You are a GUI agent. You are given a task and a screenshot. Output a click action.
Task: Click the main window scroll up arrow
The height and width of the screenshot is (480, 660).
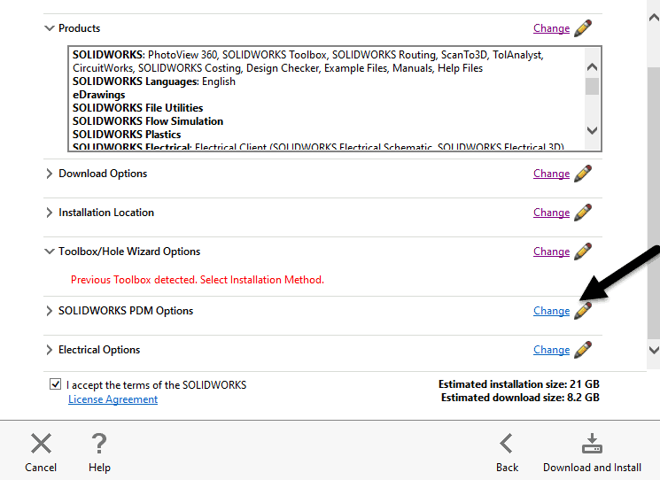(x=654, y=18)
